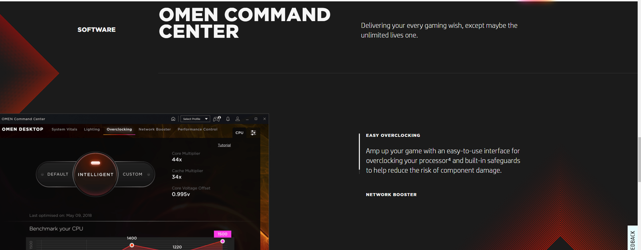The width and height of the screenshot is (641, 250).
Task: Switch to the System Vitals tab
Action: pyautogui.click(x=65, y=129)
